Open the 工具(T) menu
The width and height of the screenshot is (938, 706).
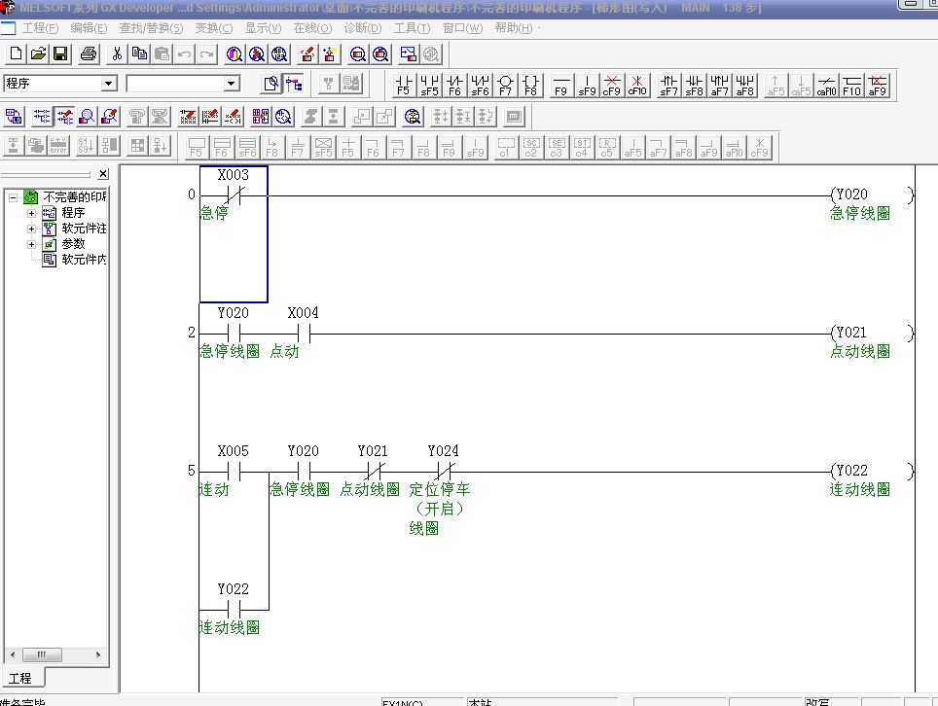412,28
